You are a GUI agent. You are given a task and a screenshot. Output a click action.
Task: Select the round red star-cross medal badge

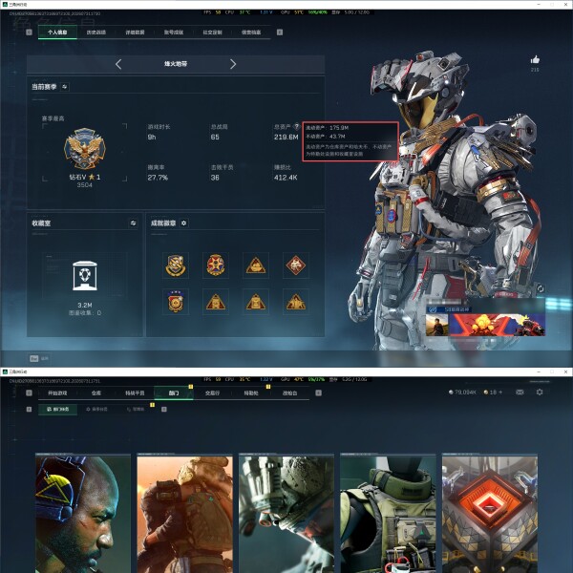pos(216,265)
